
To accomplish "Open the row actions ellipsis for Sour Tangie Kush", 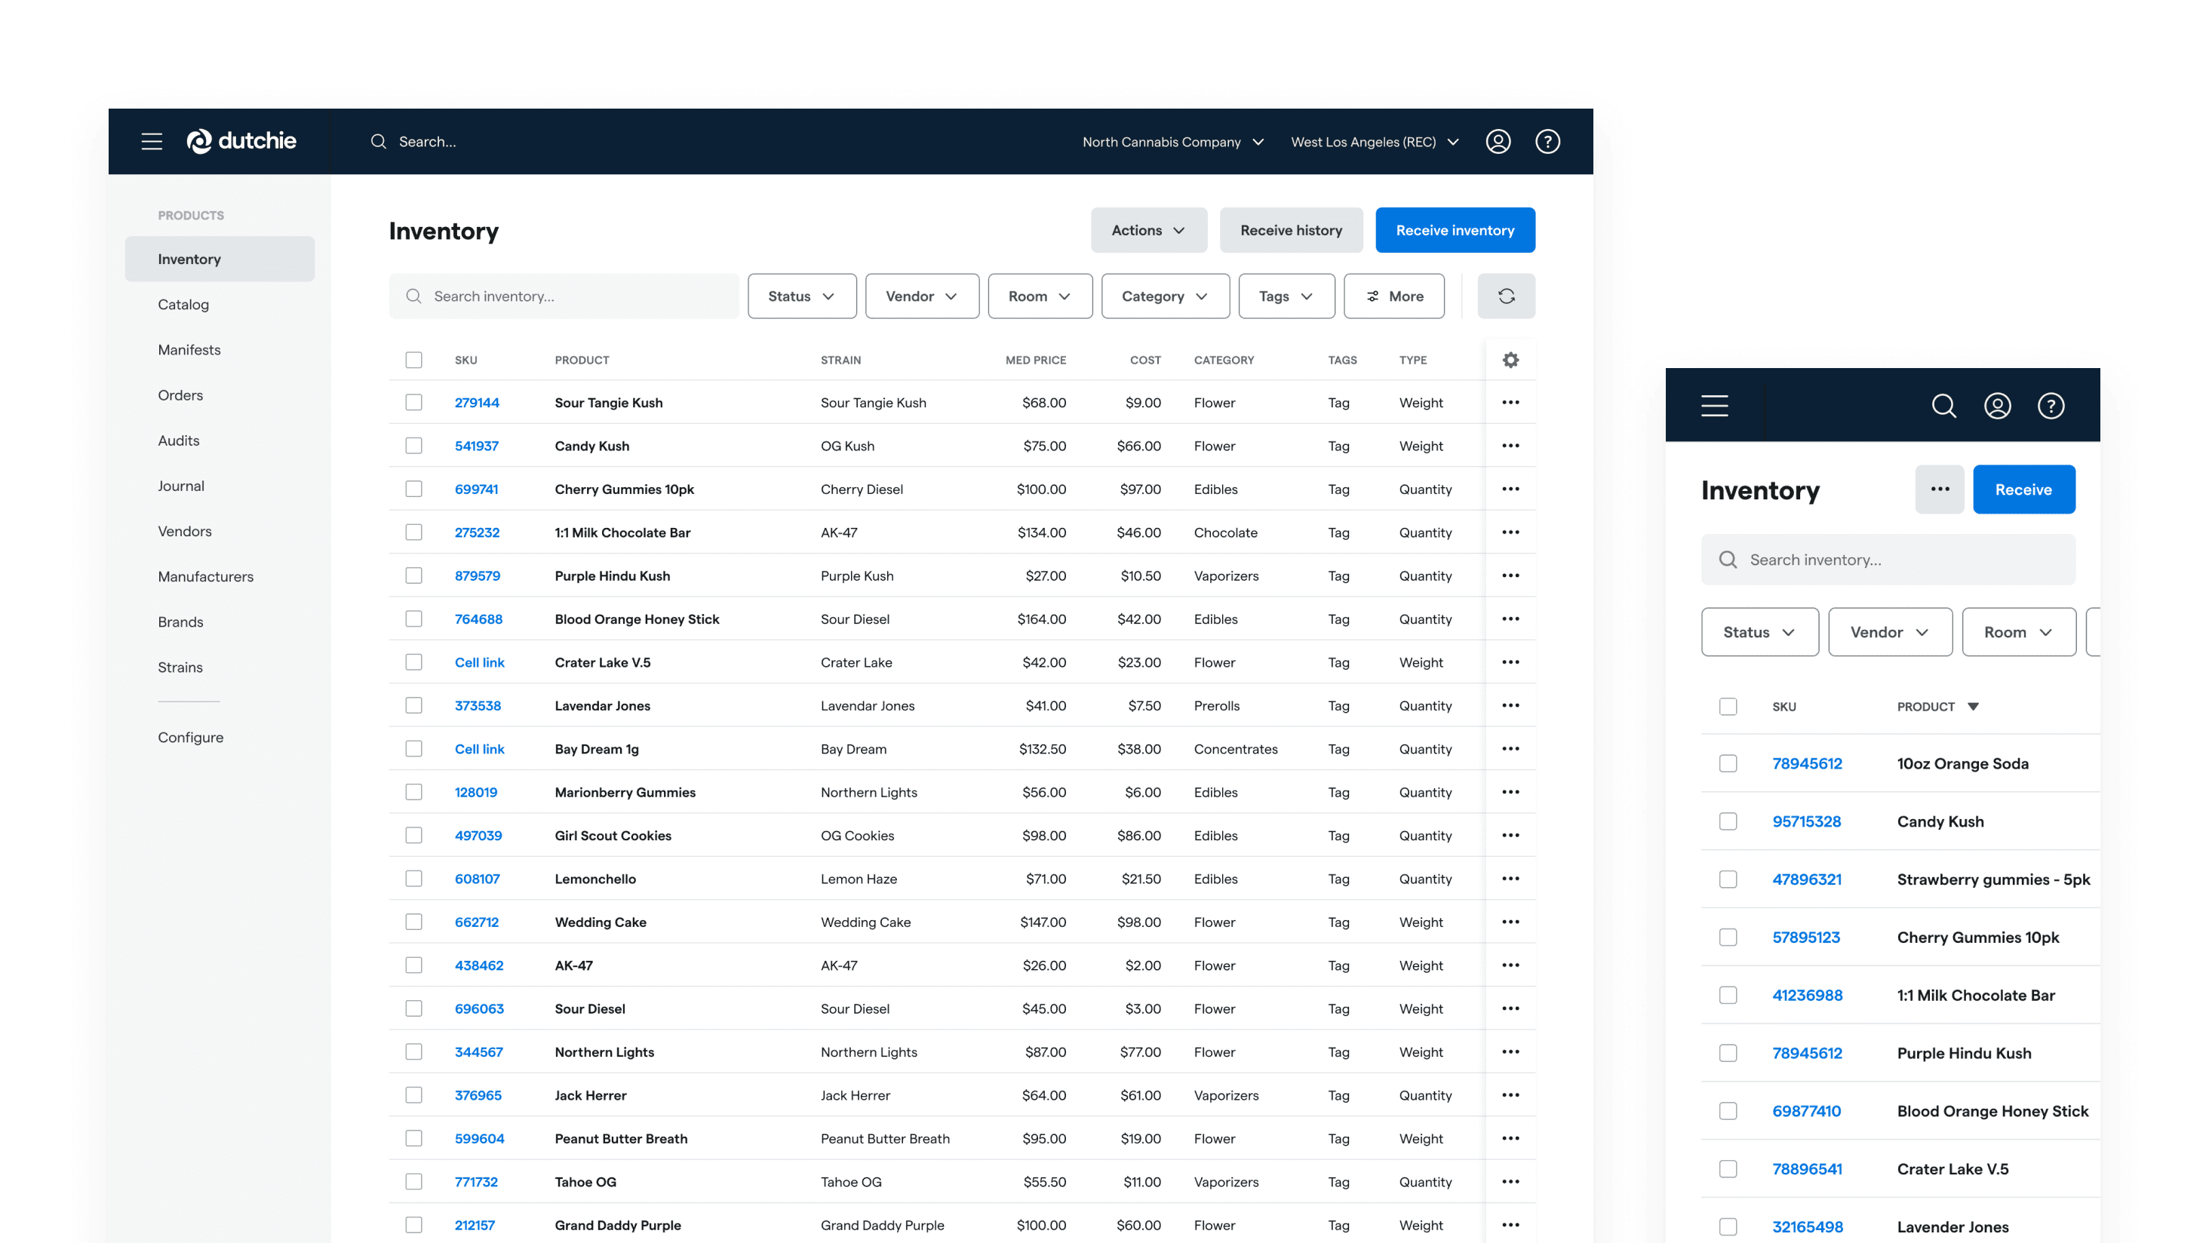I will point(1510,402).
